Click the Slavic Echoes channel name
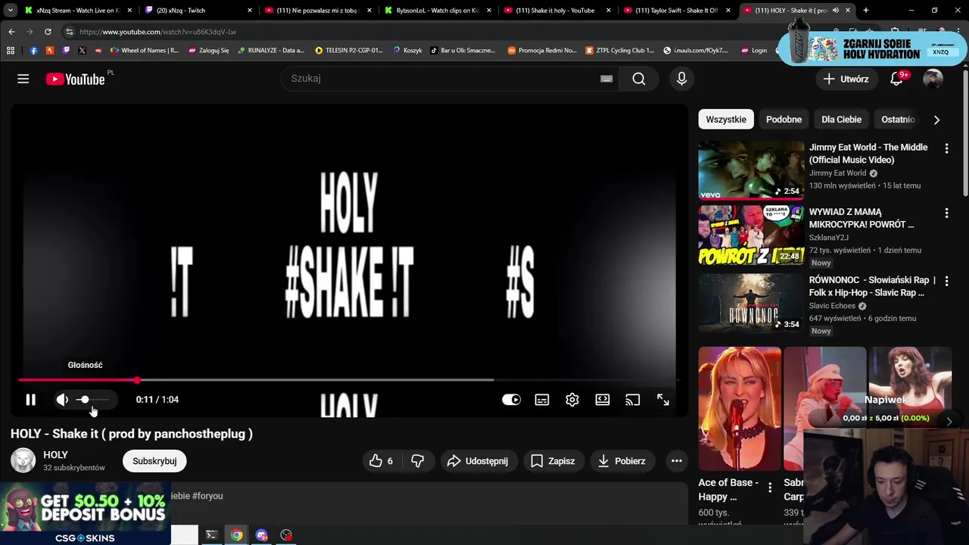The width and height of the screenshot is (969, 545). 832,306
